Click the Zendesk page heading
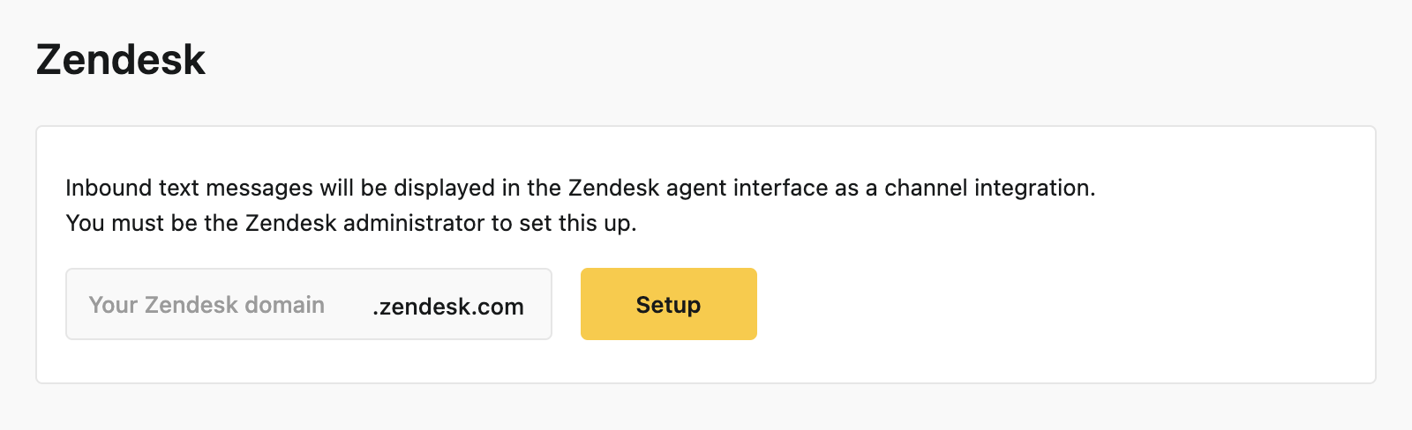1412x430 pixels. pos(121,60)
